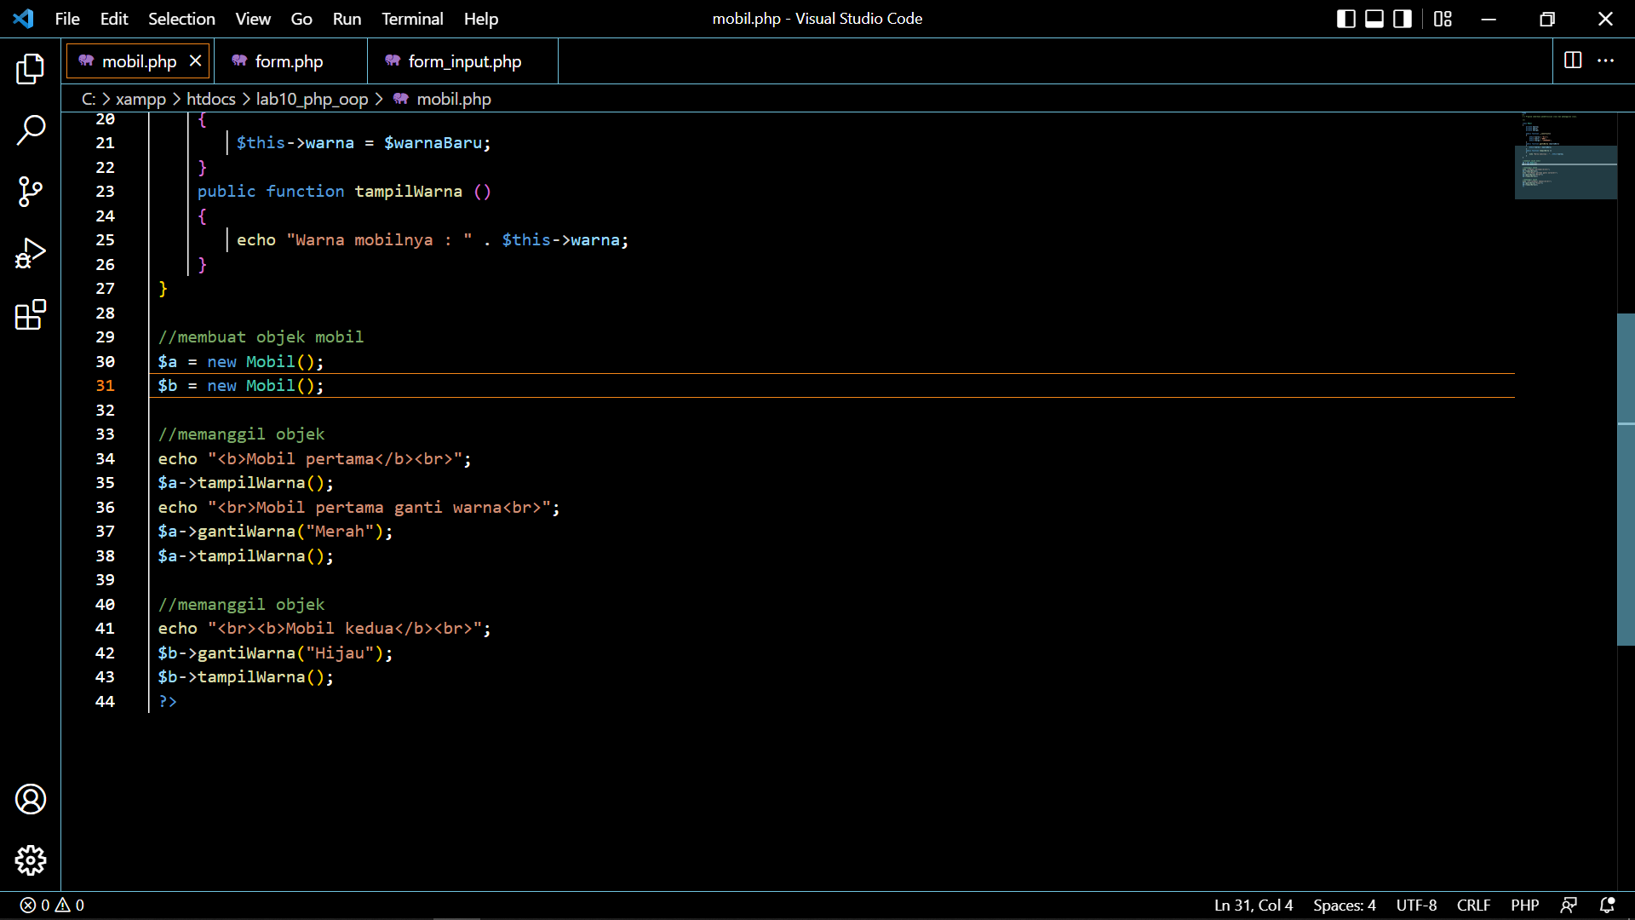Open the Run and Debug view
The height and width of the screenshot is (920, 1635).
31,253
